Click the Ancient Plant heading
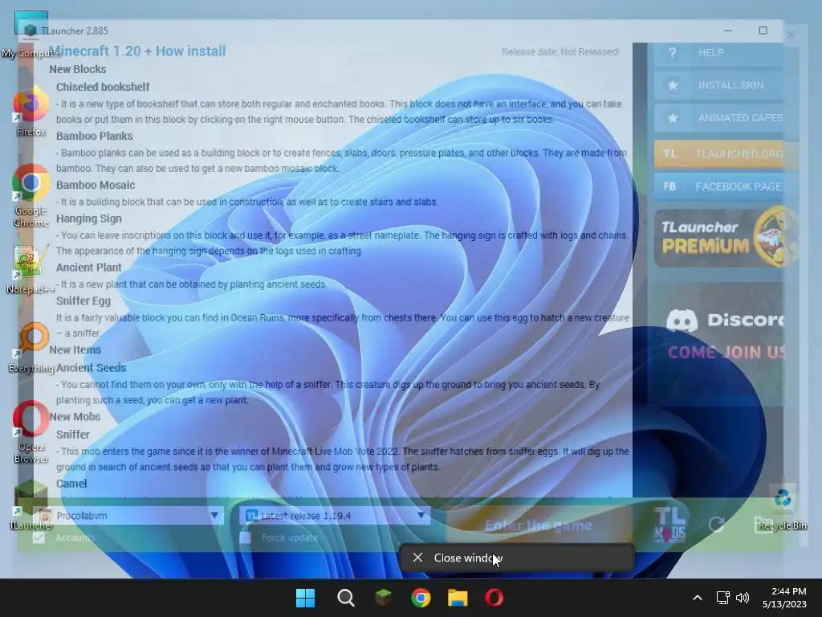Viewport: 822px width, 617px height. point(88,267)
